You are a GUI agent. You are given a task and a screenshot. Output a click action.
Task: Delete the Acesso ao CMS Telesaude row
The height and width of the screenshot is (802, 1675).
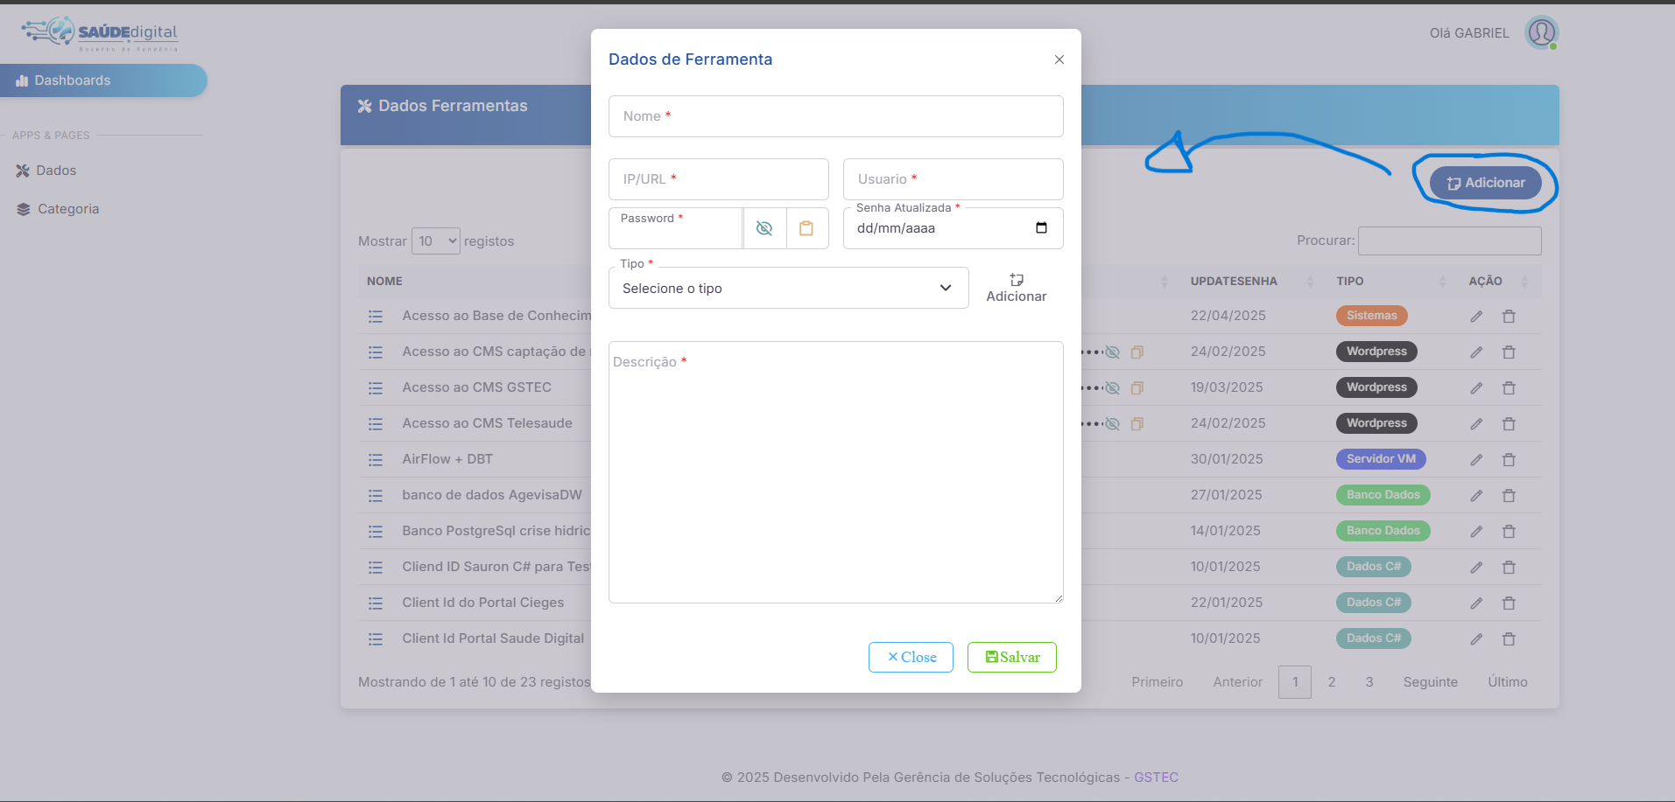(1509, 423)
